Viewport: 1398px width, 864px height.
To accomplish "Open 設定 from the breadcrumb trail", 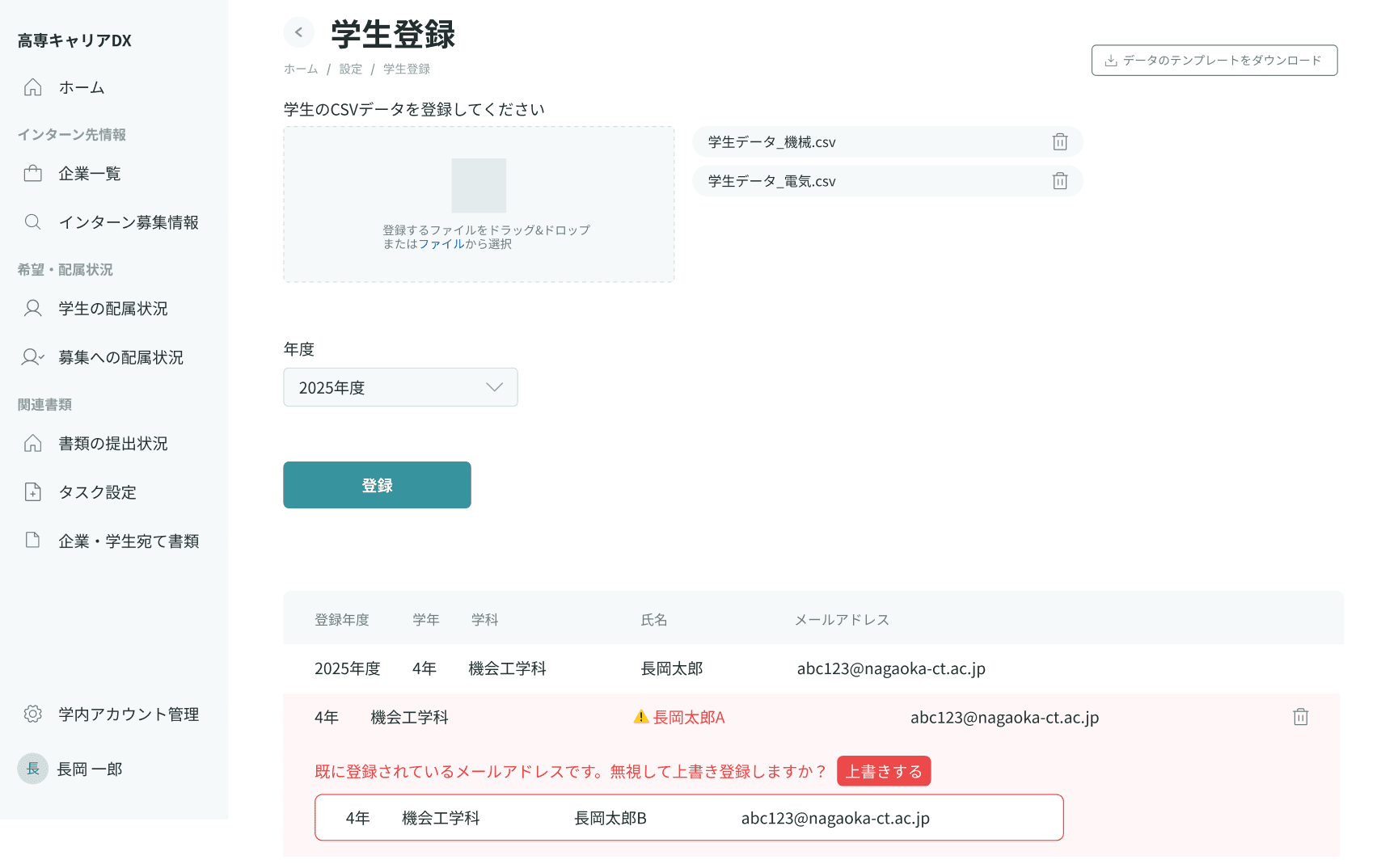I will tap(350, 69).
